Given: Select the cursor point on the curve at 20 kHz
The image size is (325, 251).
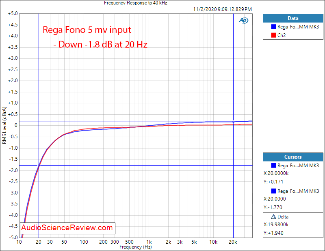Looking at the screenshot, I should [x=233, y=122].
